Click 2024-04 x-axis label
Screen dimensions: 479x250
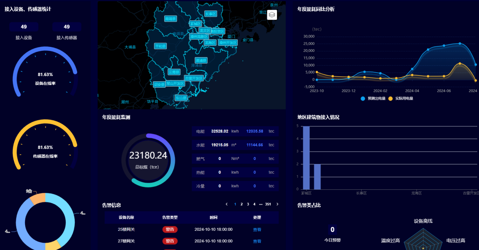(412, 91)
